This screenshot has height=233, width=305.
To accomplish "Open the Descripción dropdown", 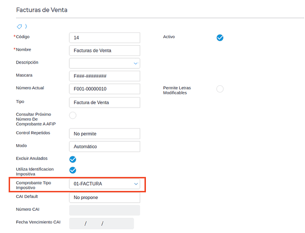I will (x=135, y=63).
